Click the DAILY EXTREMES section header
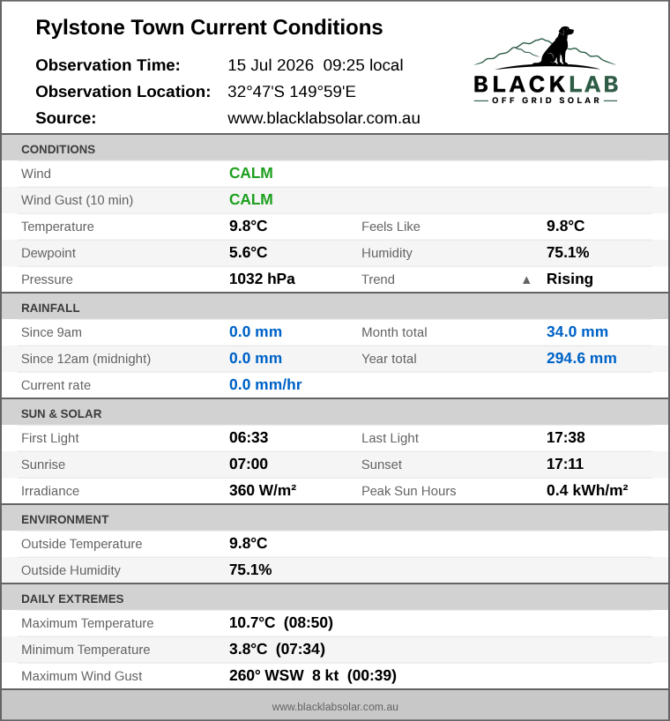The height and width of the screenshot is (721, 670). [x=335, y=598]
